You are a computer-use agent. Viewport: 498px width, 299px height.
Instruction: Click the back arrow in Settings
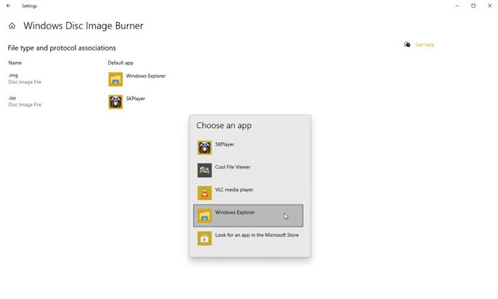click(x=8, y=6)
